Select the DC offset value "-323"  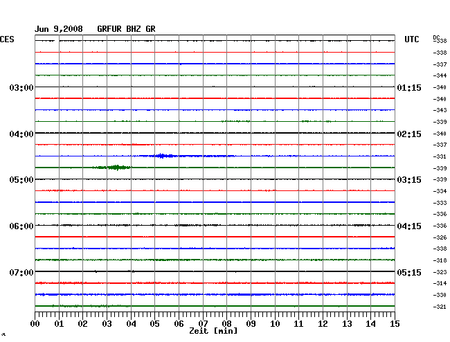point(440,272)
